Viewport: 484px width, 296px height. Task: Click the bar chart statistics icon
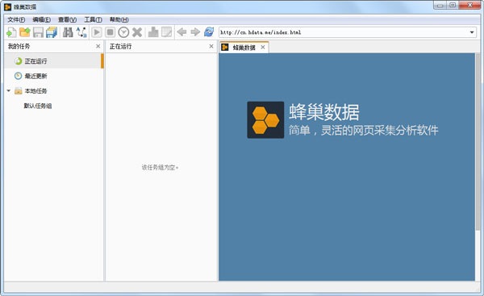click(x=153, y=32)
